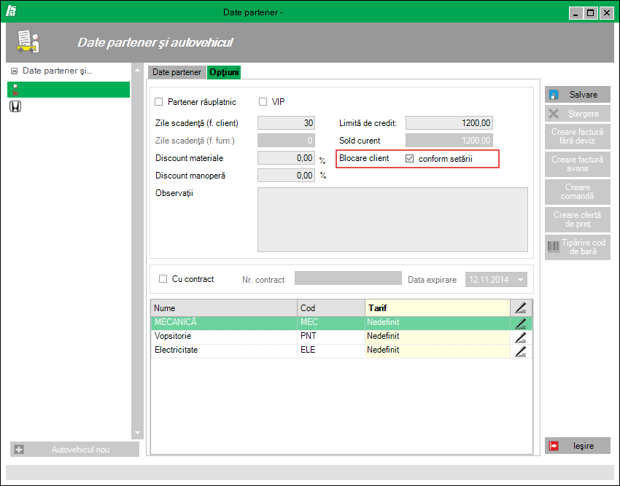Click the barcode icon on Tipărire button
Image resolution: width=620 pixels, height=486 pixels.
(x=553, y=247)
